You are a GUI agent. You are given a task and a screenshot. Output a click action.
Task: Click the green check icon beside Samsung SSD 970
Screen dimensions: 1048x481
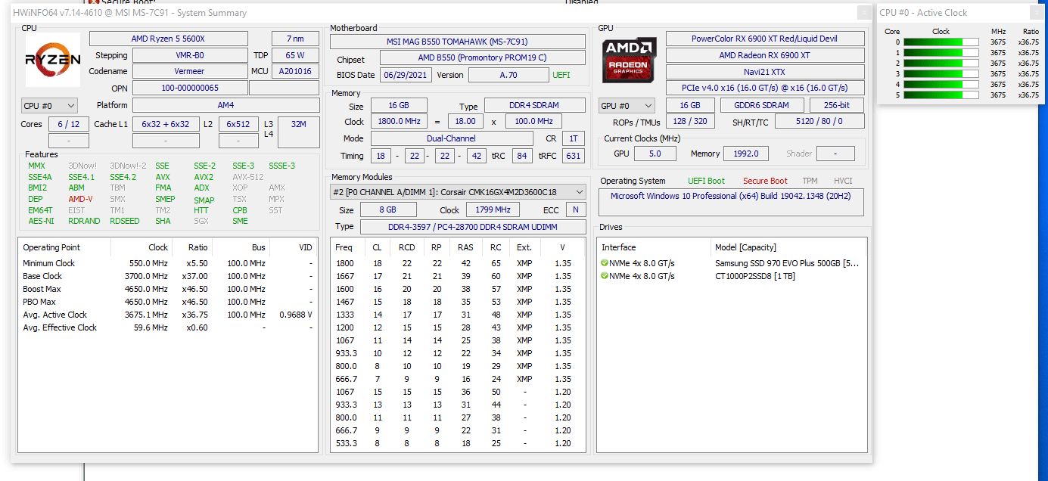pyautogui.click(x=605, y=263)
